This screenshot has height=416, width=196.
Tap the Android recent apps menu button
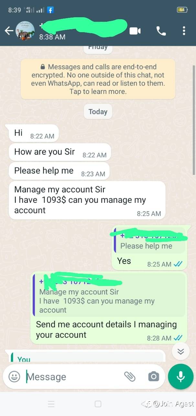click(51, 404)
